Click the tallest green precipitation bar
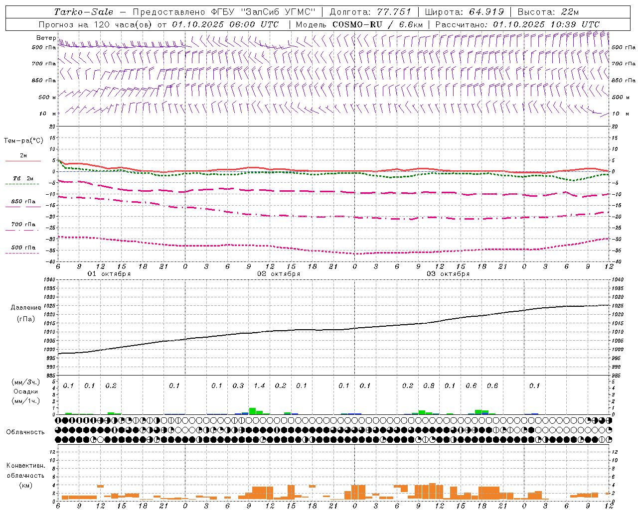The width and height of the screenshot is (638, 510). pyautogui.click(x=252, y=411)
